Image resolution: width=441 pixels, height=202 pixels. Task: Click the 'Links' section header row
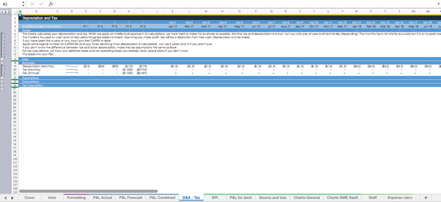click(230, 59)
